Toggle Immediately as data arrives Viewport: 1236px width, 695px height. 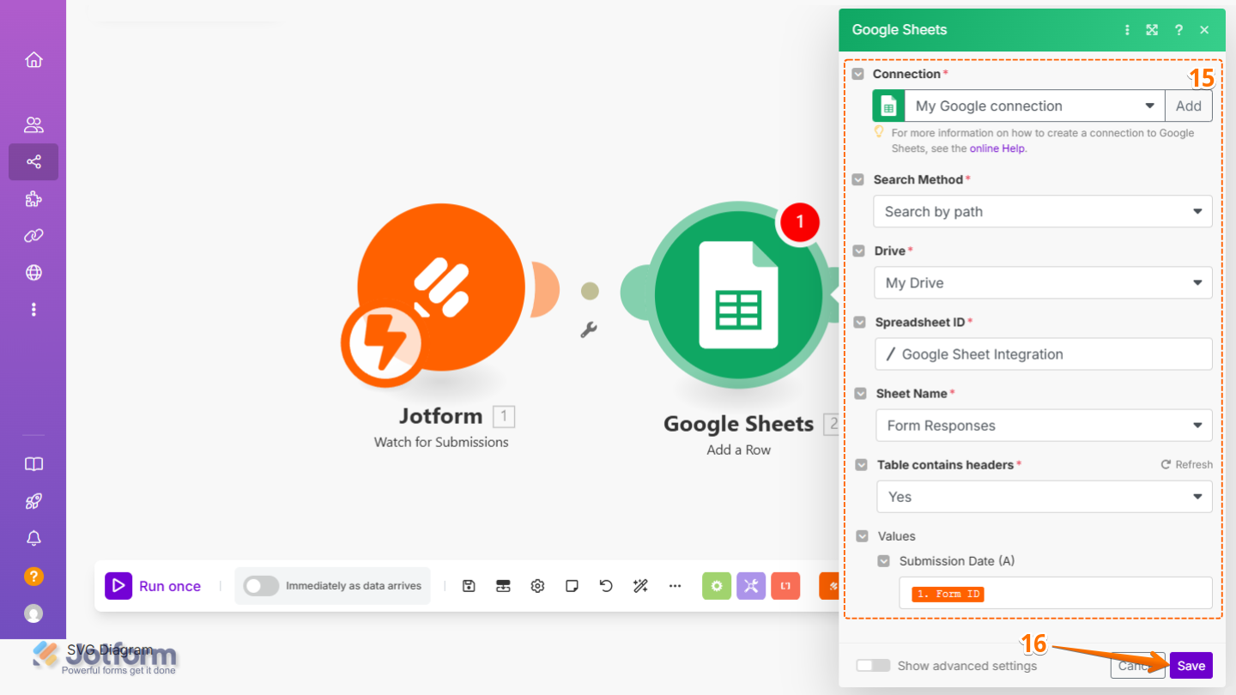coord(260,585)
